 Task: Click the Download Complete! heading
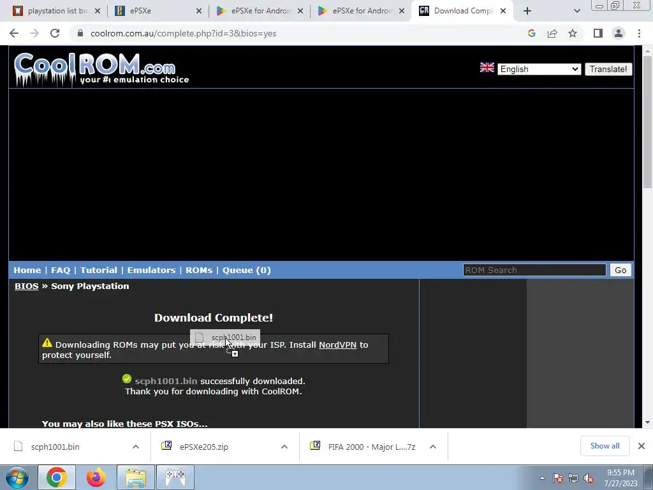point(214,318)
